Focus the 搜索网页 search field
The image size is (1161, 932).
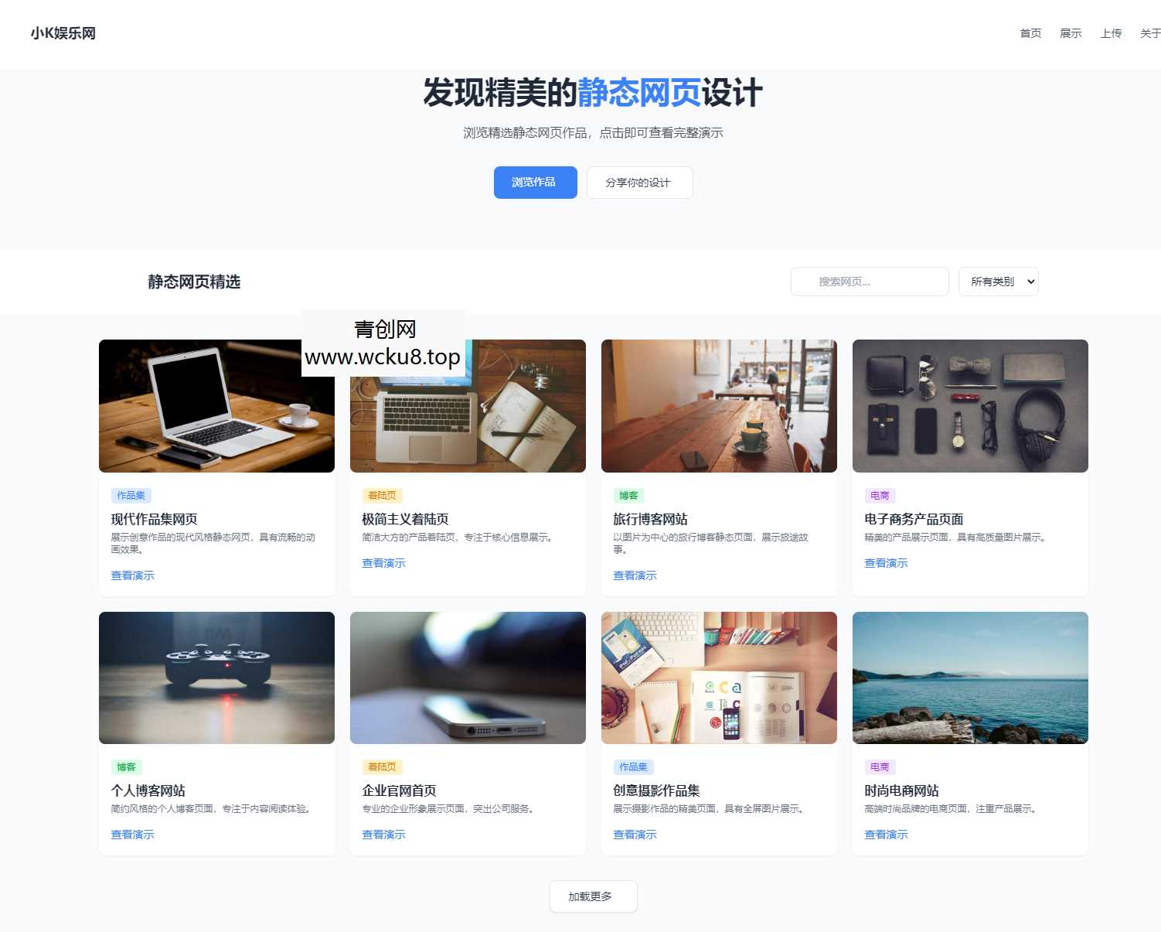tap(870, 282)
